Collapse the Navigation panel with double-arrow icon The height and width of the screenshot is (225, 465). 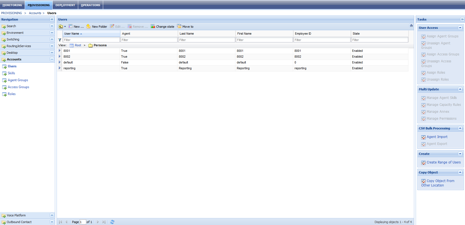52,19
